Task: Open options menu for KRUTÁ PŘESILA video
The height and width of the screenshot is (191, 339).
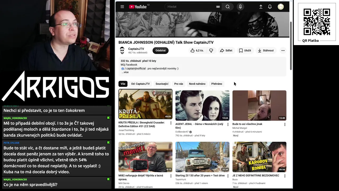Action: pyautogui.click(x=171, y=123)
